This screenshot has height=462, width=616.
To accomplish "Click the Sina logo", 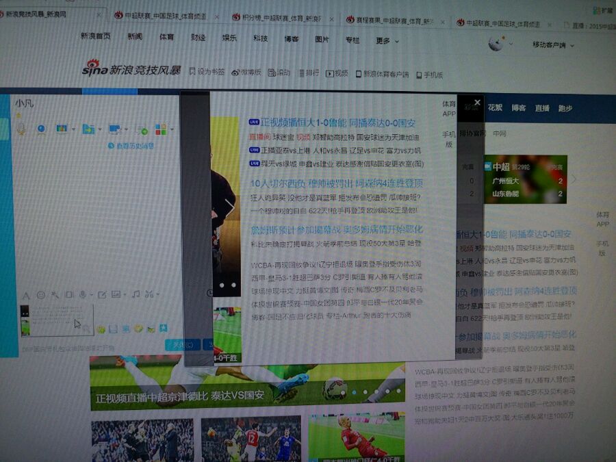I will point(94,68).
